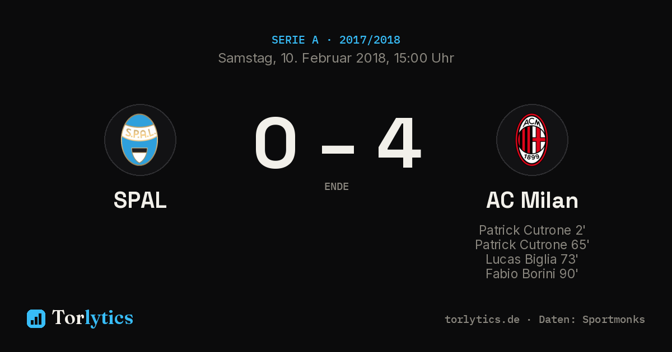The width and height of the screenshot is (672, 352).
Task: Click the Daten: Sportmonks credit
Action: pyautogui.click(x=592, y=320)
